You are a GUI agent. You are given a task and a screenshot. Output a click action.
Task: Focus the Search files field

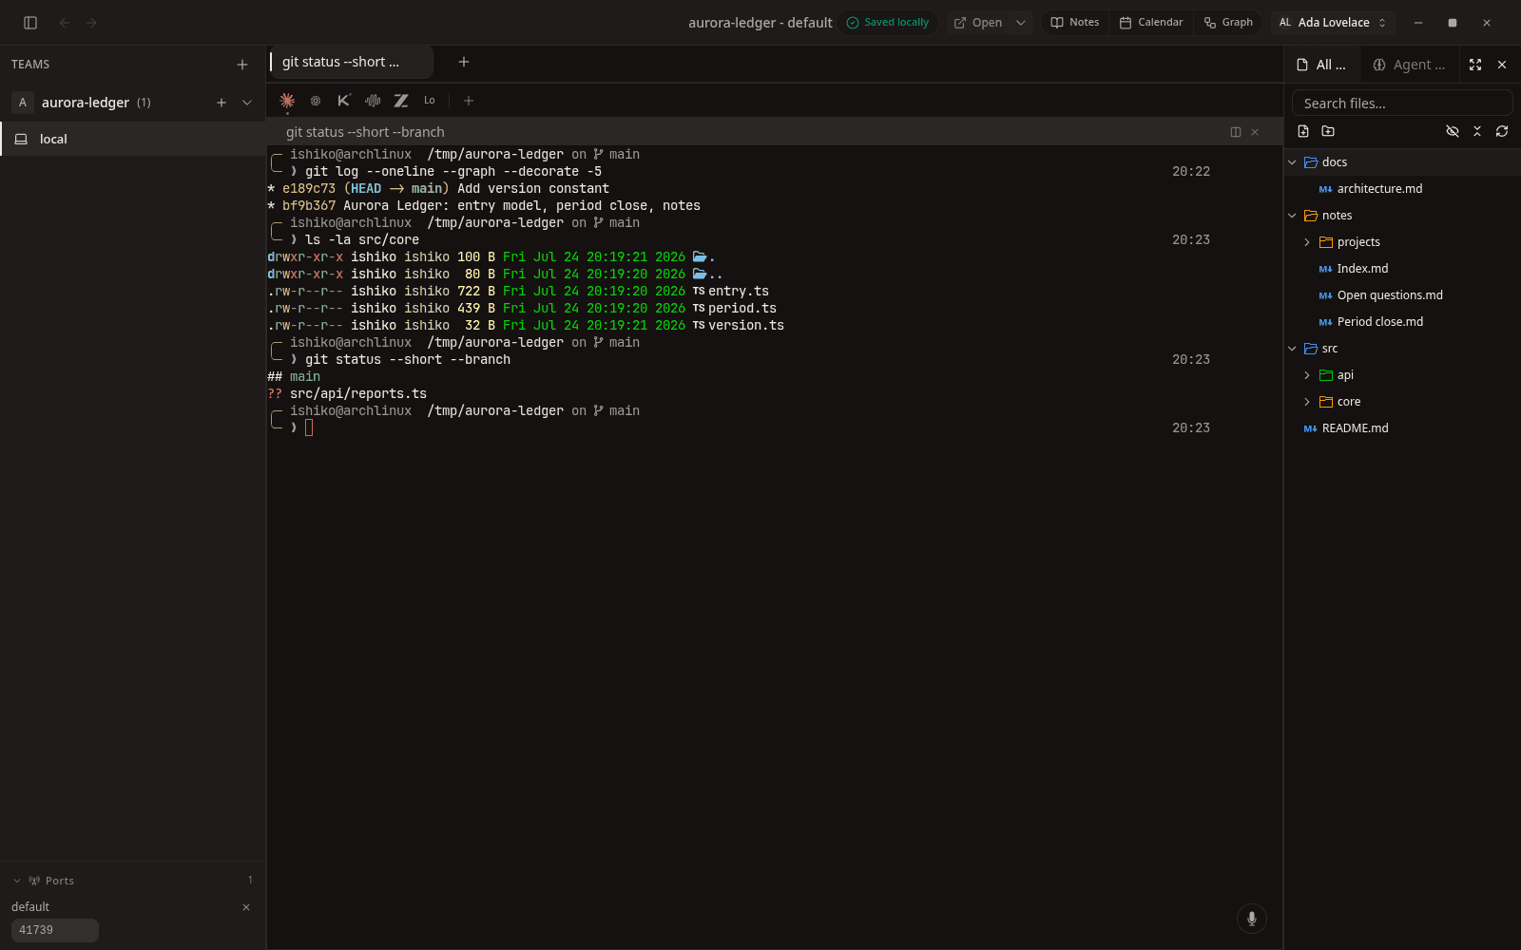(1402, 103)
